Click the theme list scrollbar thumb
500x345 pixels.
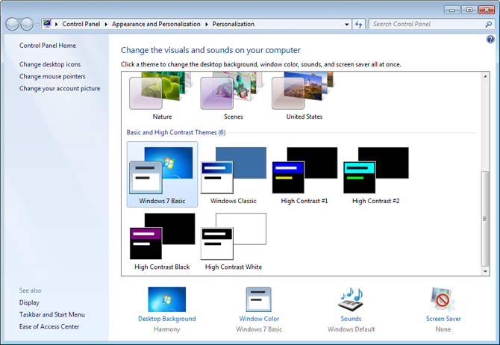pyautogui.click(x=485, y=219)
